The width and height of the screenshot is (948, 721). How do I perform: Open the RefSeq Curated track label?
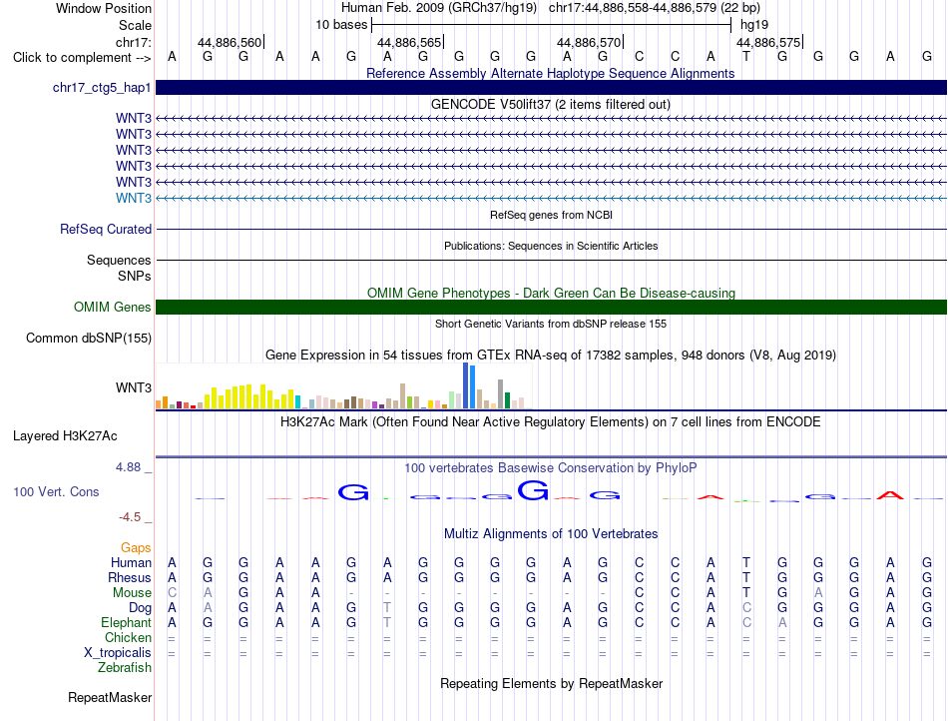click(x=105, y=230)
